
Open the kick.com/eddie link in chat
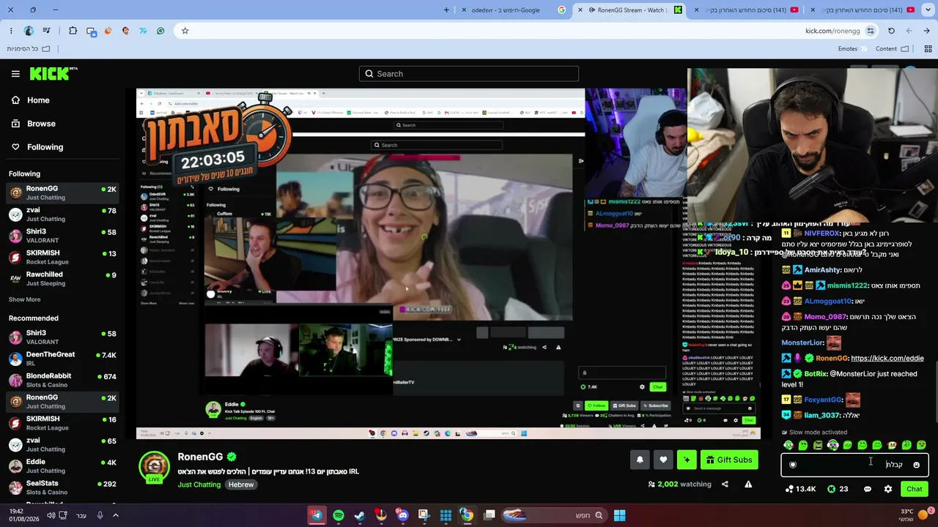(887, 359)
